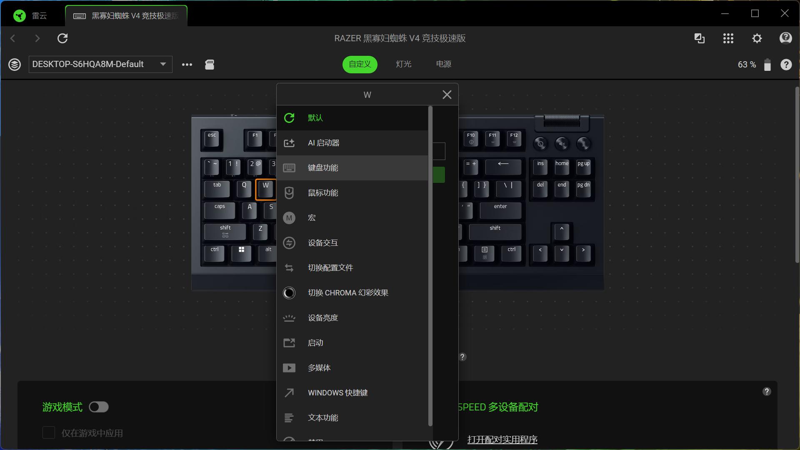Open the apps grid launcher icon
Viewport: 800px width, 450px height.
(728, 38)
